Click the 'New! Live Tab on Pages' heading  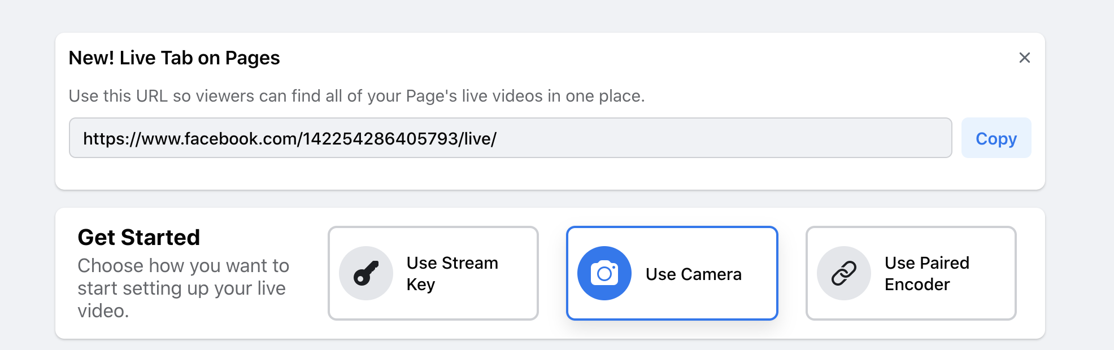(174, 58)
